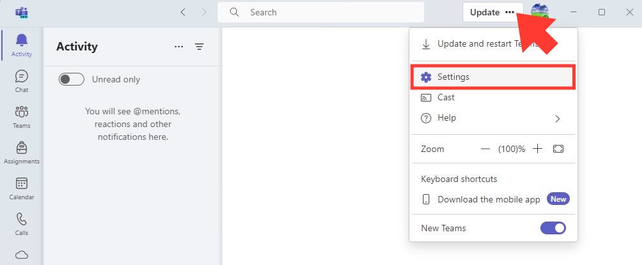Screen dimensions: 642x265
Task: Open the Activity bell in sidebar
Action: point(21,45)
